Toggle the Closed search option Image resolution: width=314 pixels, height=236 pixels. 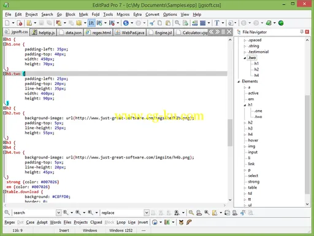point(96,222)
